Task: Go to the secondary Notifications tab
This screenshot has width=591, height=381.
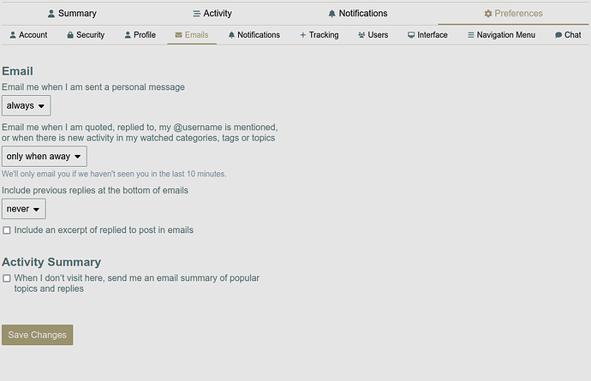Action: (x=254, y=35)
